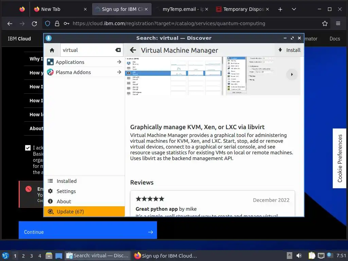Open the About page in Discover
Viewport: 348px width, 261px height.
tap(84, 201)
